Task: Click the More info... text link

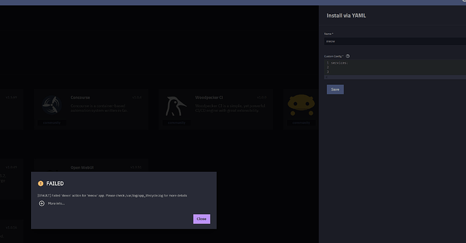Action: coord(56,203)
